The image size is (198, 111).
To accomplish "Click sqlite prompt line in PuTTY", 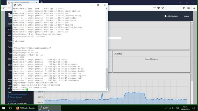I will (x=20, y=90).
